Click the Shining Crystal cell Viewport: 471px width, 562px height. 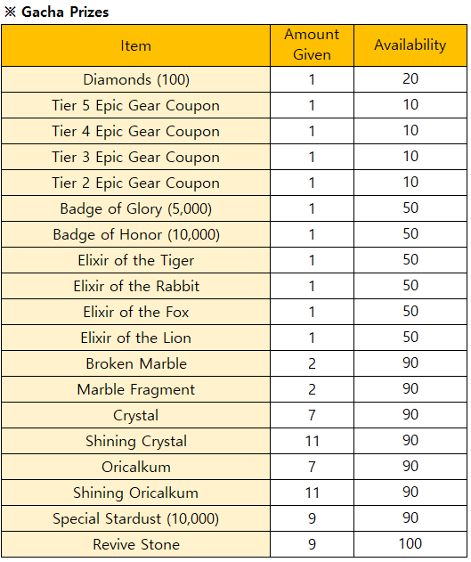[135, 441]
